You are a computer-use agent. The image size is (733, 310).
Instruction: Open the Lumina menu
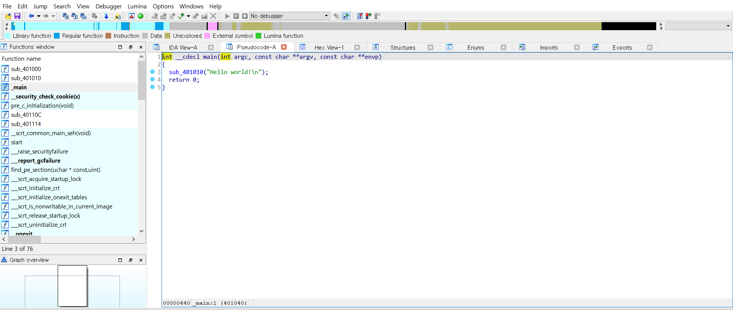[137, 6]
